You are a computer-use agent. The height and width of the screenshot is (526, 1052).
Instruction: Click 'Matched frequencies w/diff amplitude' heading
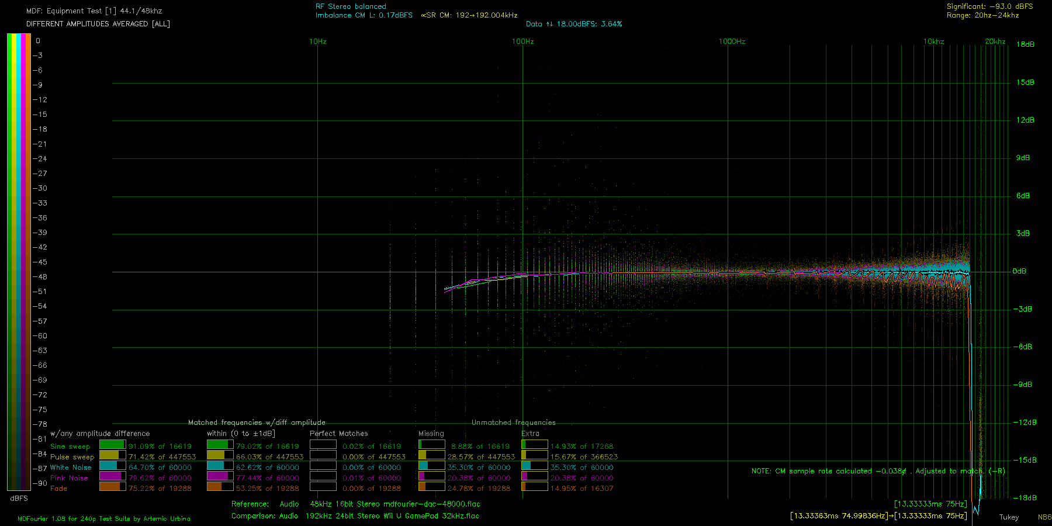click(257, 423)
